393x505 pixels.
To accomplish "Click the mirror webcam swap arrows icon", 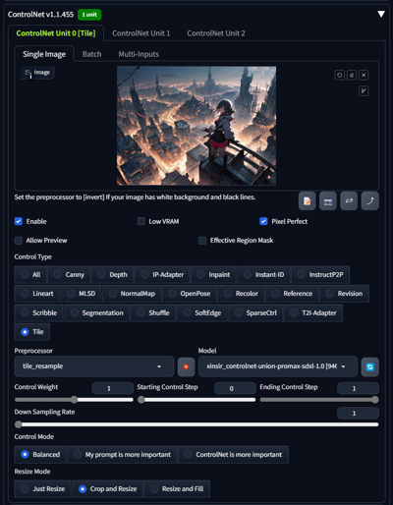I will point(349,200).
